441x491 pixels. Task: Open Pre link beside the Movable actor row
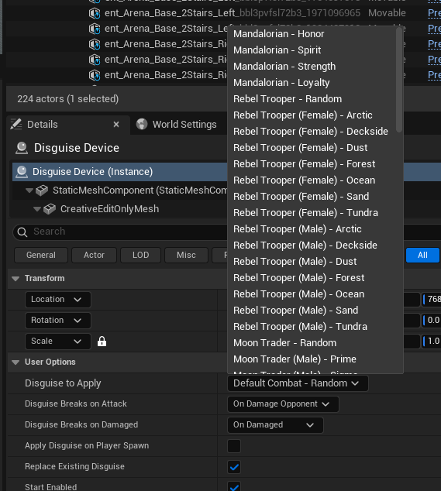[435, 13]
